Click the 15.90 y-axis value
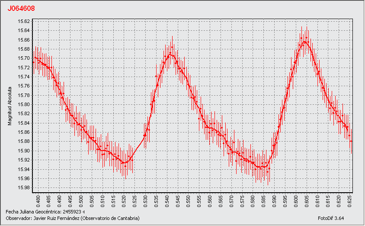The height and width of the screenshot is (226, 365). 24,151
